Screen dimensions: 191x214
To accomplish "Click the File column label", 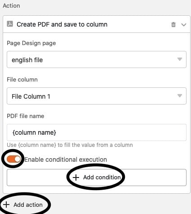I will (x=22, y=79).
